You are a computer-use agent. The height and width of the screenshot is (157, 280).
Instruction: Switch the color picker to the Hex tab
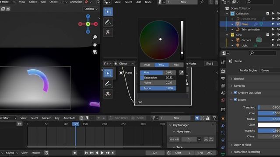point(176,65)
